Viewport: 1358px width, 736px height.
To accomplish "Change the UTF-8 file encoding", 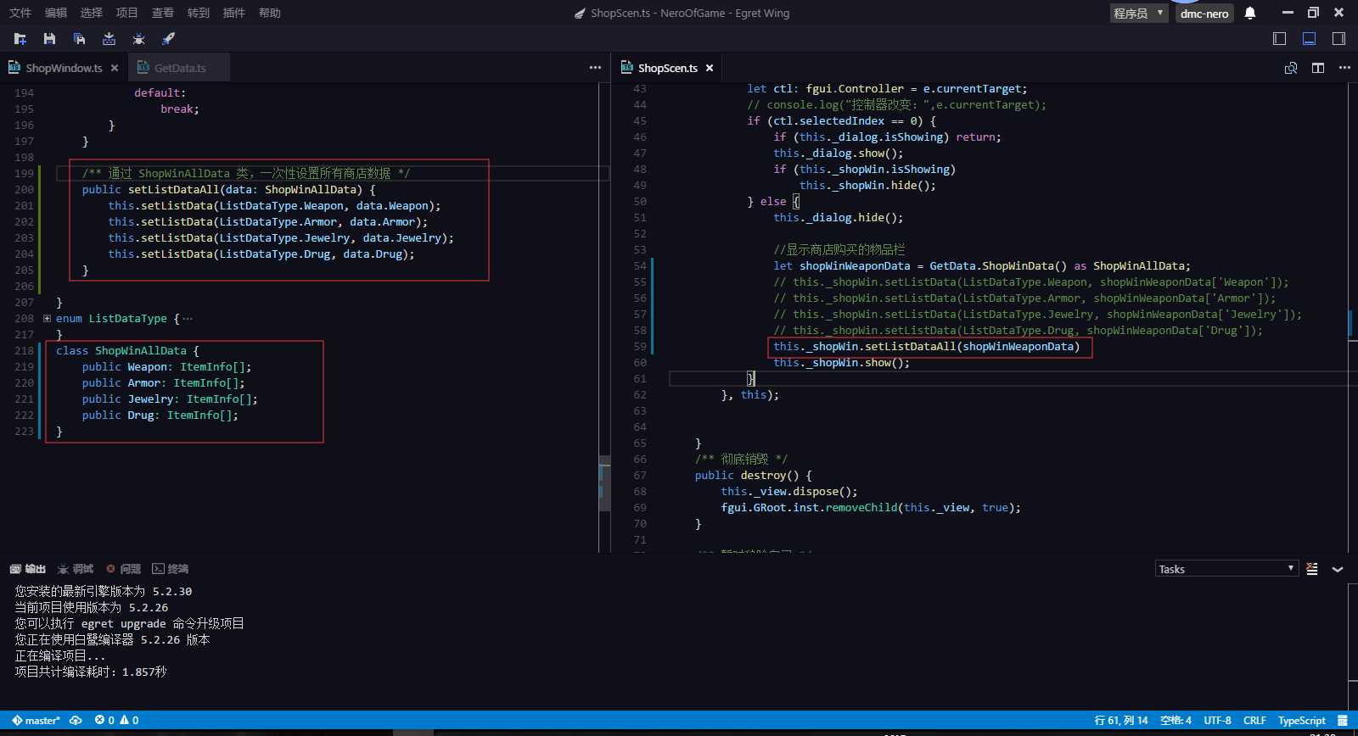I will (1217, 721).
